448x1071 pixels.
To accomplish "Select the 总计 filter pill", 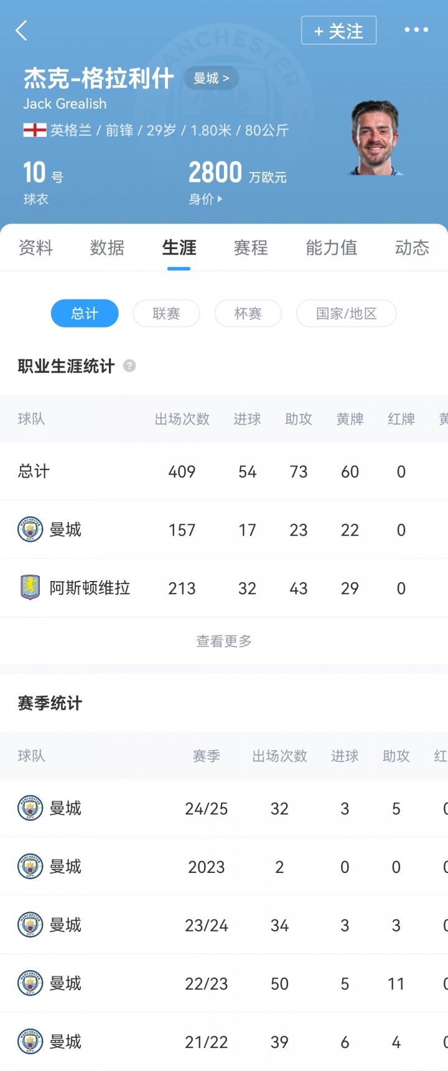I will click(85, 313).
